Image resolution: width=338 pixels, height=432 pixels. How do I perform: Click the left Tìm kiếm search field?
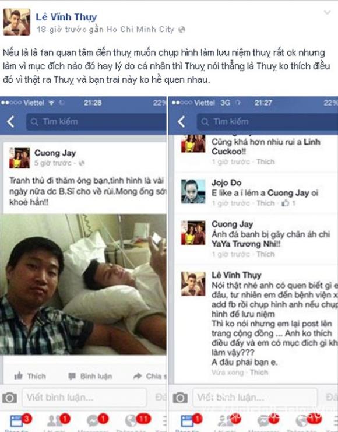point(96,121)
